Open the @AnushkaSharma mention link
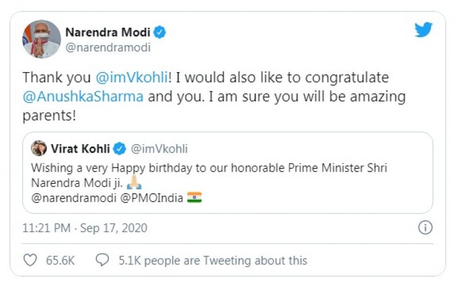458x286 pixels. pyautogui.click(x=83, y=96)
